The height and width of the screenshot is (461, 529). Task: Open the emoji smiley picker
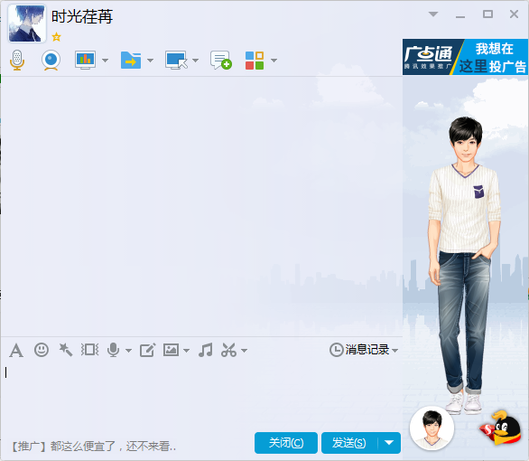click(42, 350)
